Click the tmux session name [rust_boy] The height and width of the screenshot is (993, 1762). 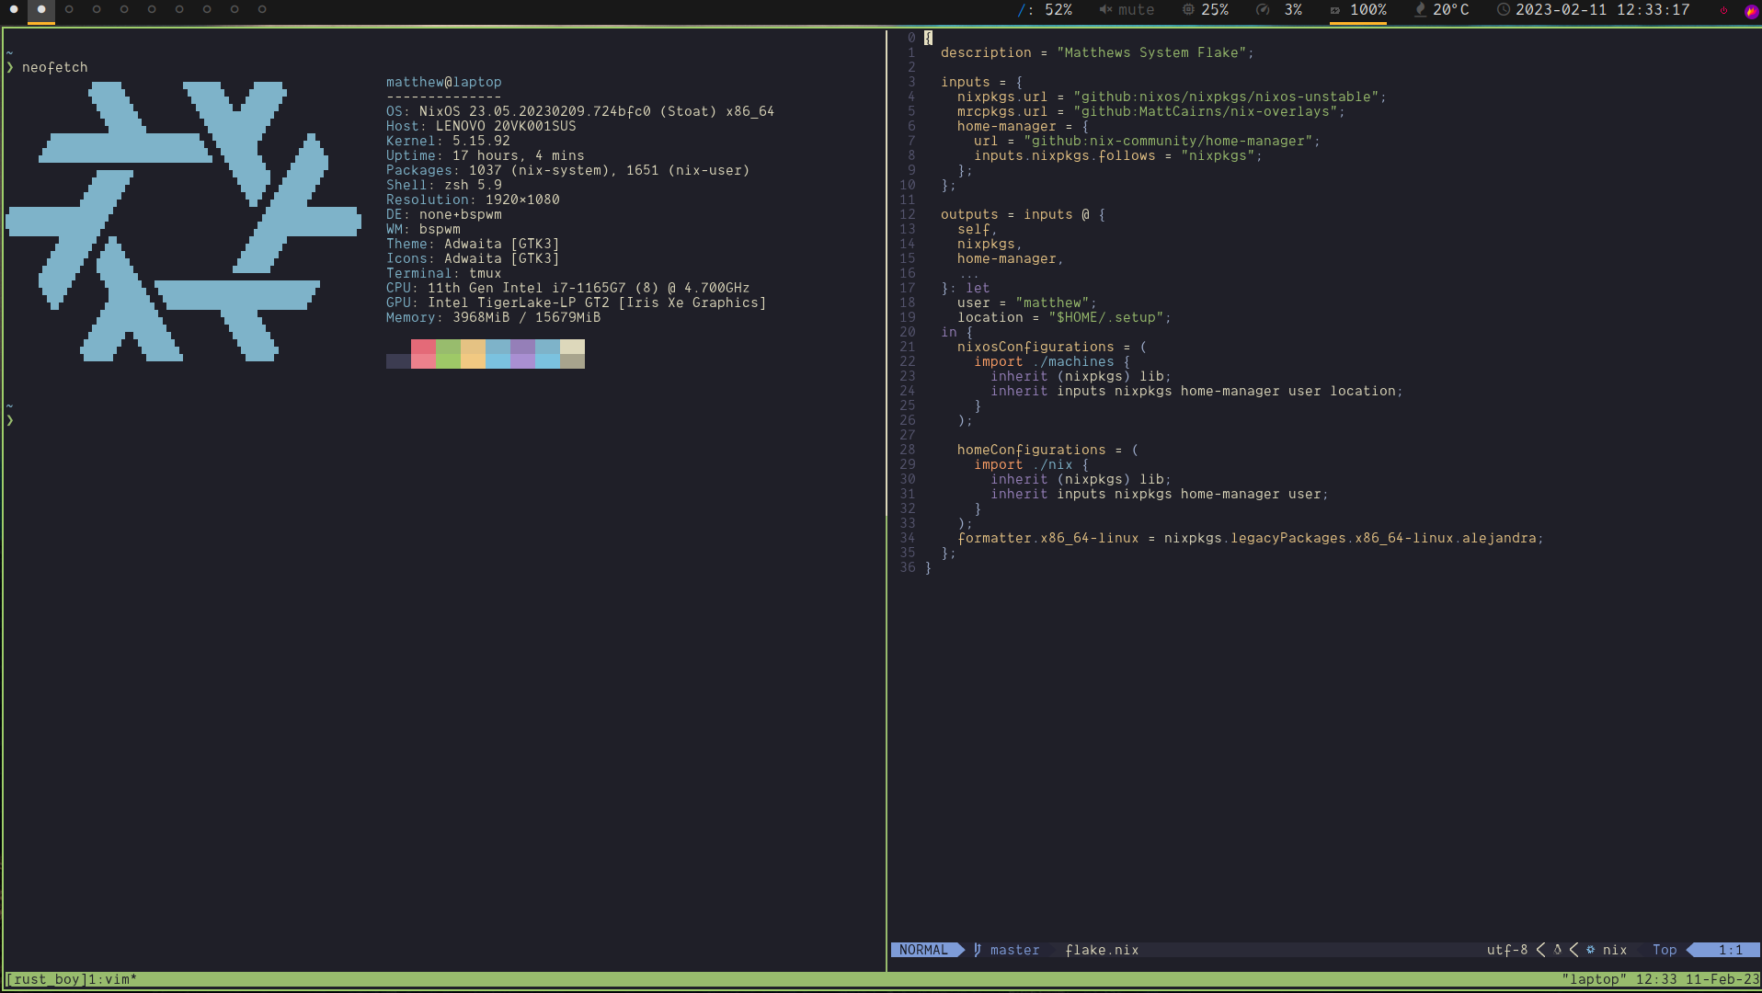pyautogui.click(x=46, y=979)
